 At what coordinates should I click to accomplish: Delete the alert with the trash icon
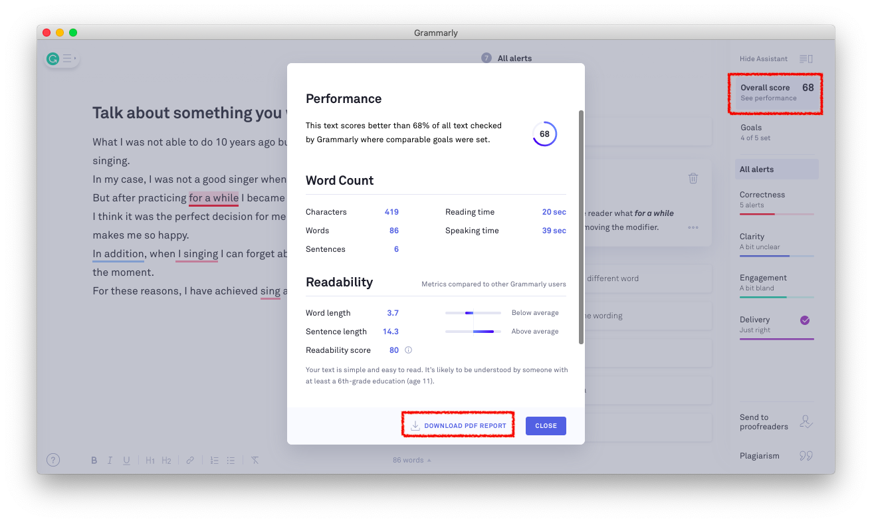click(x=693, y=178)
